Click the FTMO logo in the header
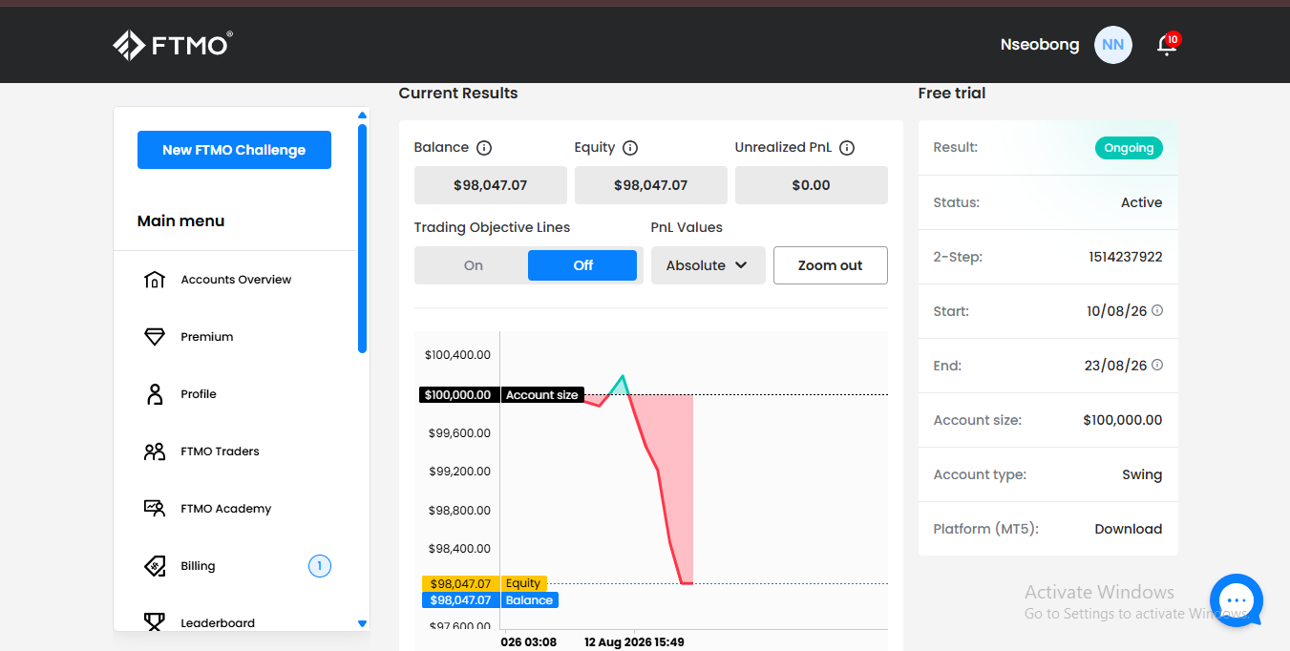The height and width of the screenshot is (651, 1290). 173,45
